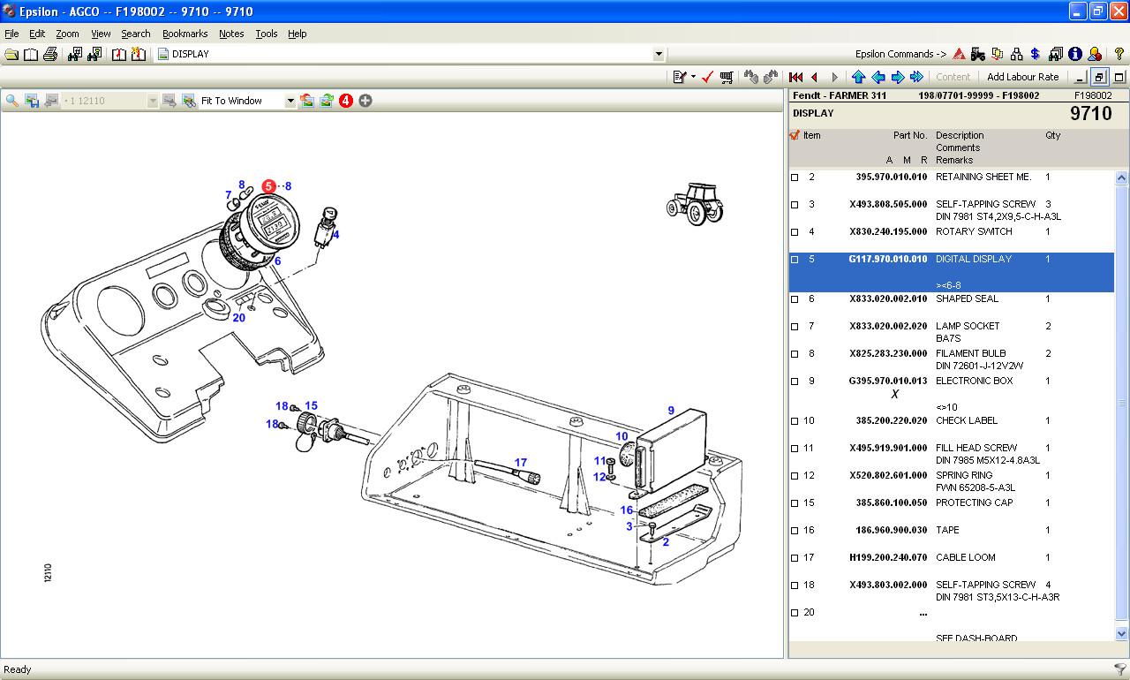This screenshot has height=680, width=1130.
Task: Click the Add Labour Rate button
Action: pos(1022,77)
